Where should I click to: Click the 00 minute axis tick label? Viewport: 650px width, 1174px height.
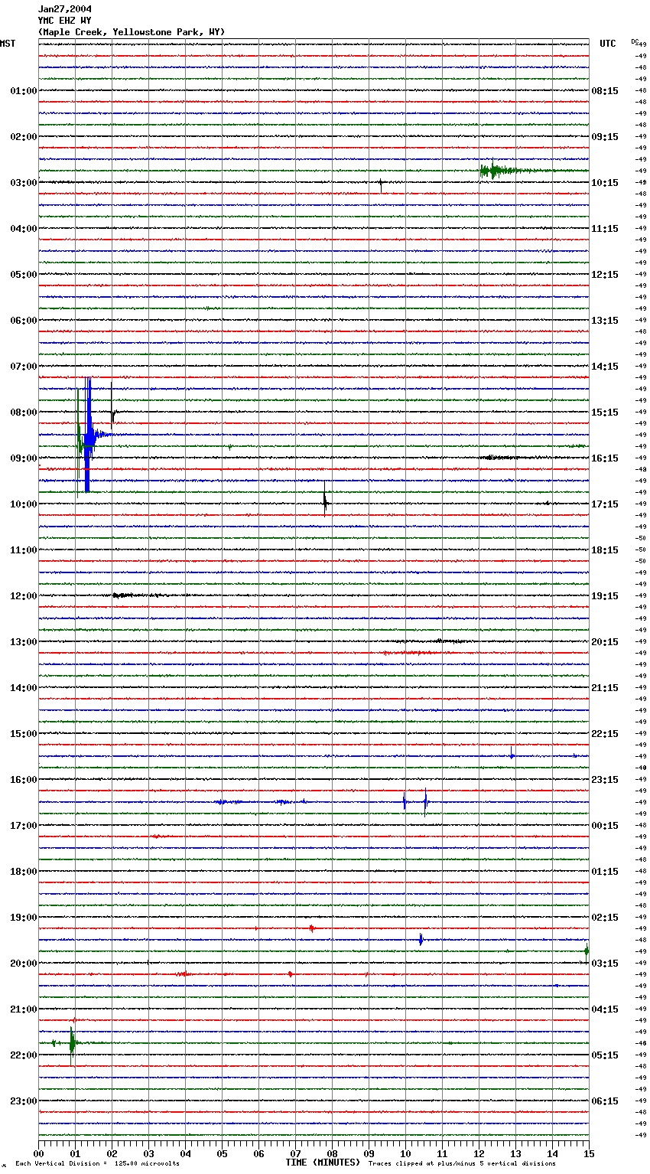[38, 1154]
